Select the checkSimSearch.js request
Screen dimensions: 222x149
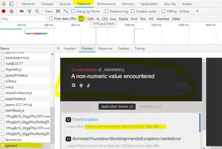click(x=25, y=93)
